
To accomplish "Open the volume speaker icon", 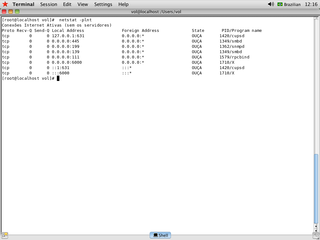I will (271, 4).
